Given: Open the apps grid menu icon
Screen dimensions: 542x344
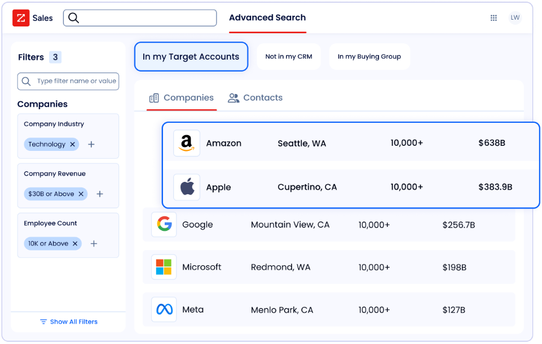Looking at the screenshot, I should pyautogui.click(x=493, y=17).
